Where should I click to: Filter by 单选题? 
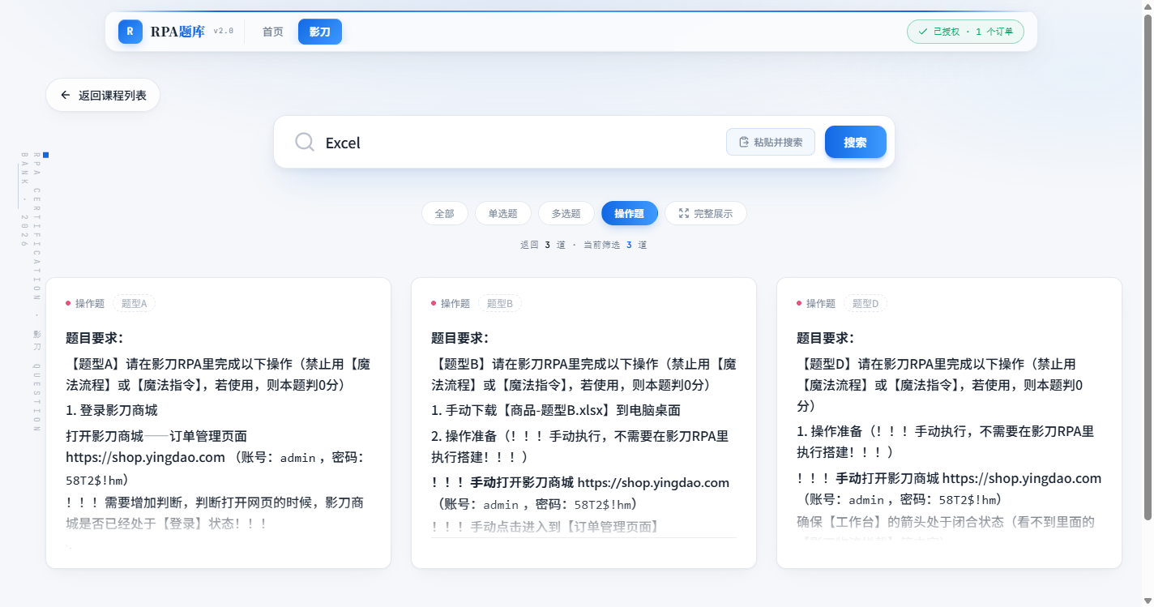[502, 213]
